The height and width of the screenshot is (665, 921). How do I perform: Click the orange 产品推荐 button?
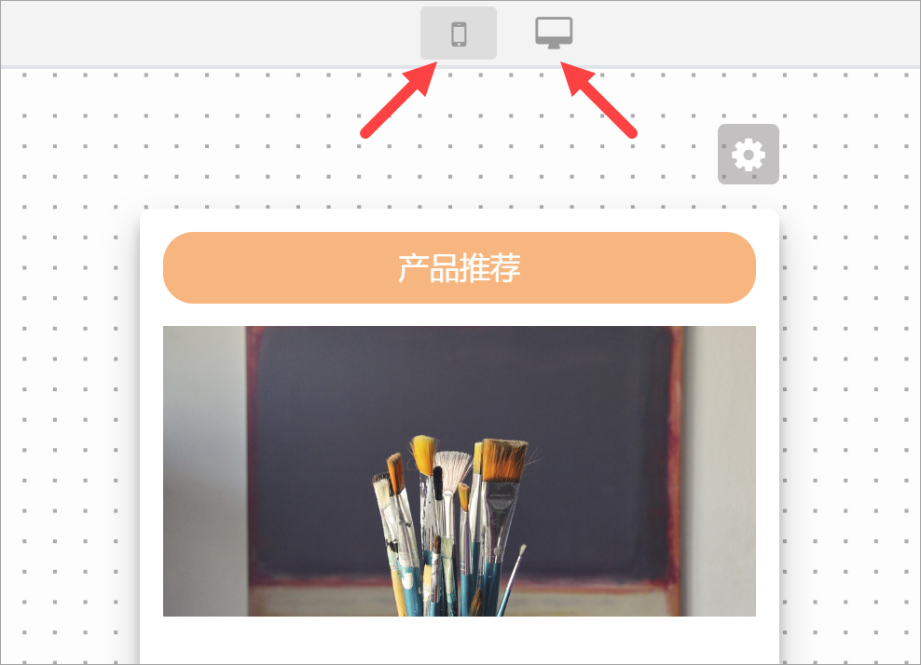click(x=460, y=267)
